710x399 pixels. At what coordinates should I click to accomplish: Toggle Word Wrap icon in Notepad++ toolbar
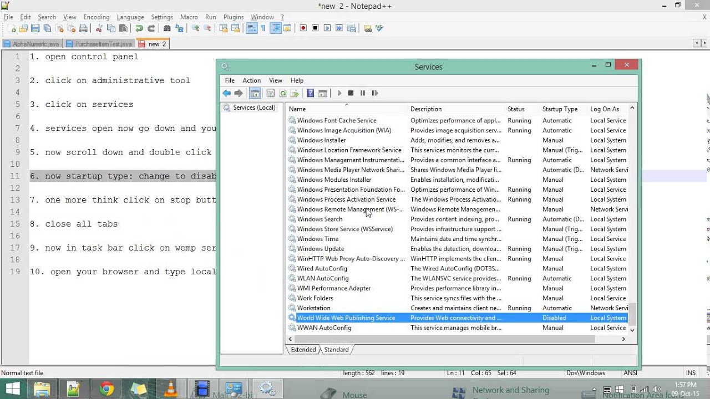click(x=251, y=28)
